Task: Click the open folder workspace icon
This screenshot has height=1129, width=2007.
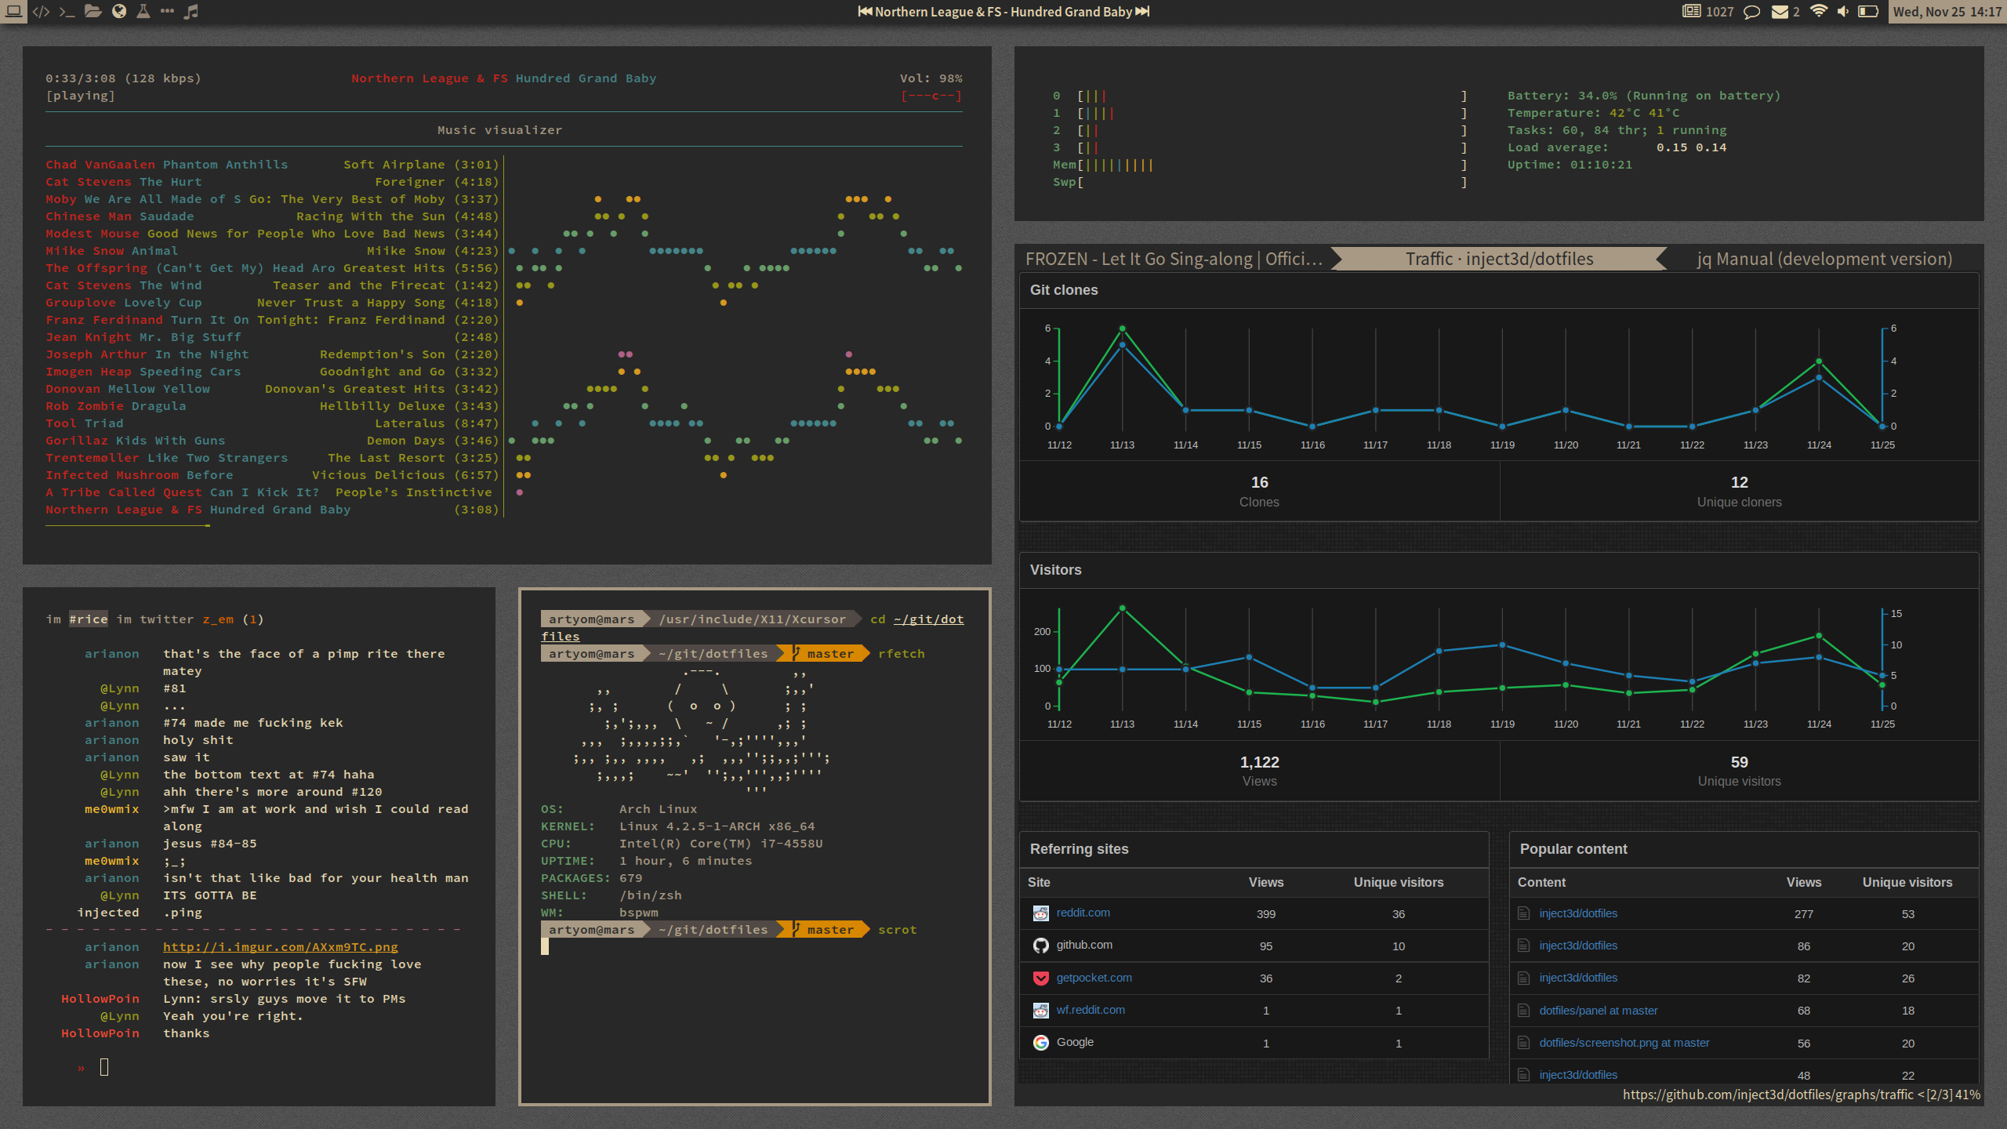Action: (93, 12)
